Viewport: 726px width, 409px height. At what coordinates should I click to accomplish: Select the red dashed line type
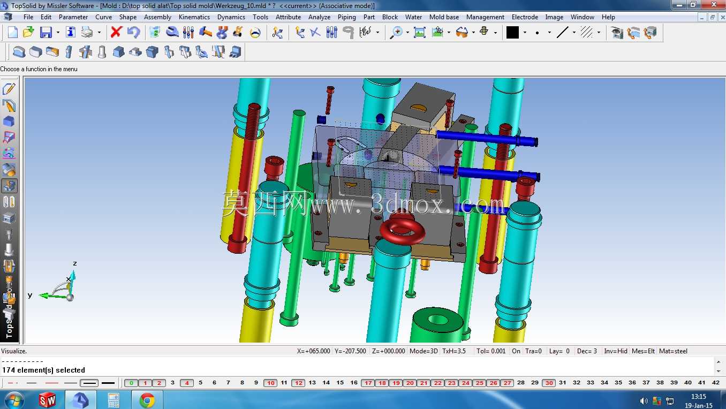(x=13, y=383)
